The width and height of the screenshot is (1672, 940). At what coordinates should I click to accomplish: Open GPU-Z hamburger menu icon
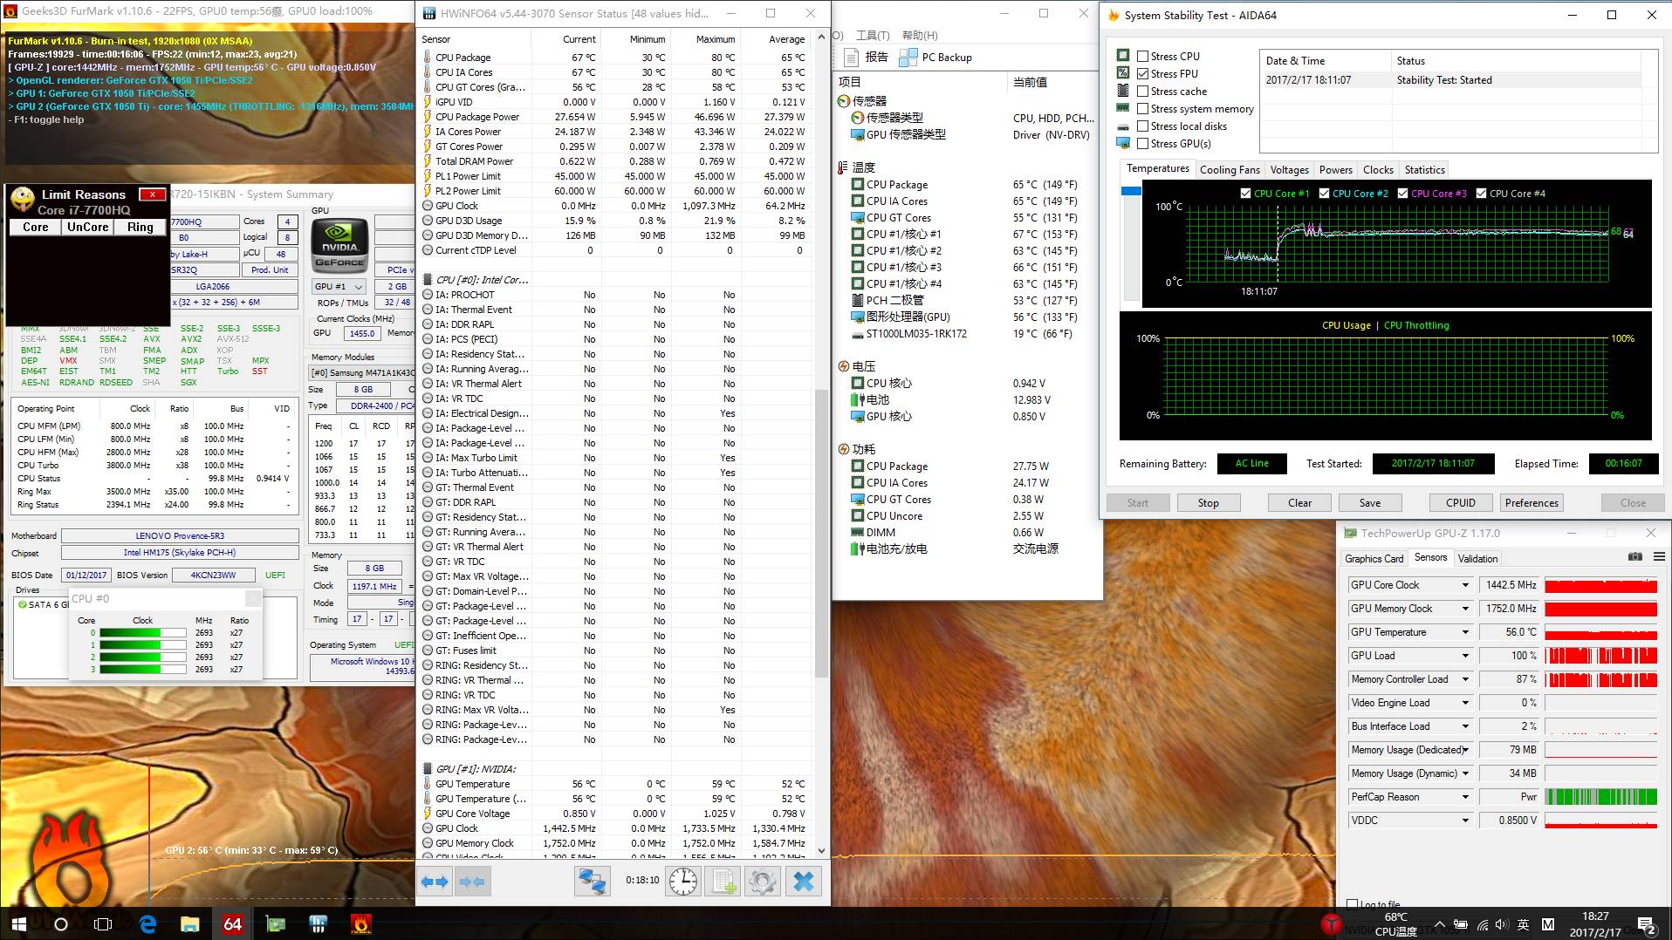pyautogui.click(x=1659, y=557)
